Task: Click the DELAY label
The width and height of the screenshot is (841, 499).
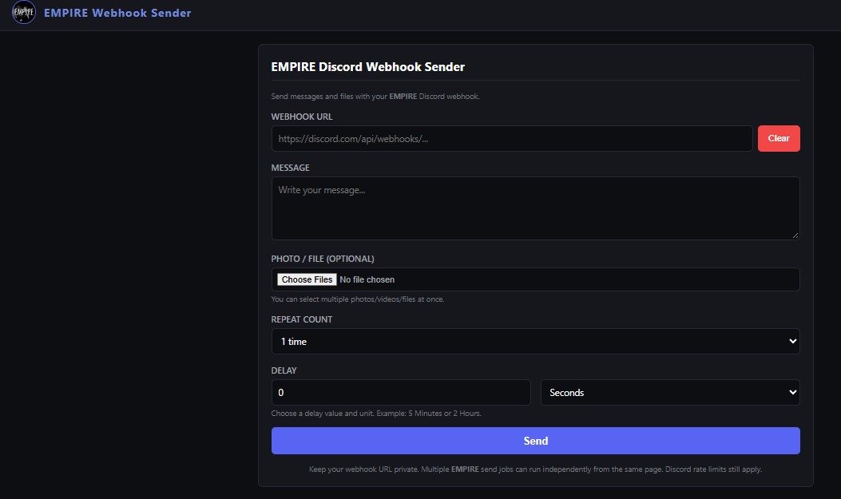Action: (x=284, y=370)
